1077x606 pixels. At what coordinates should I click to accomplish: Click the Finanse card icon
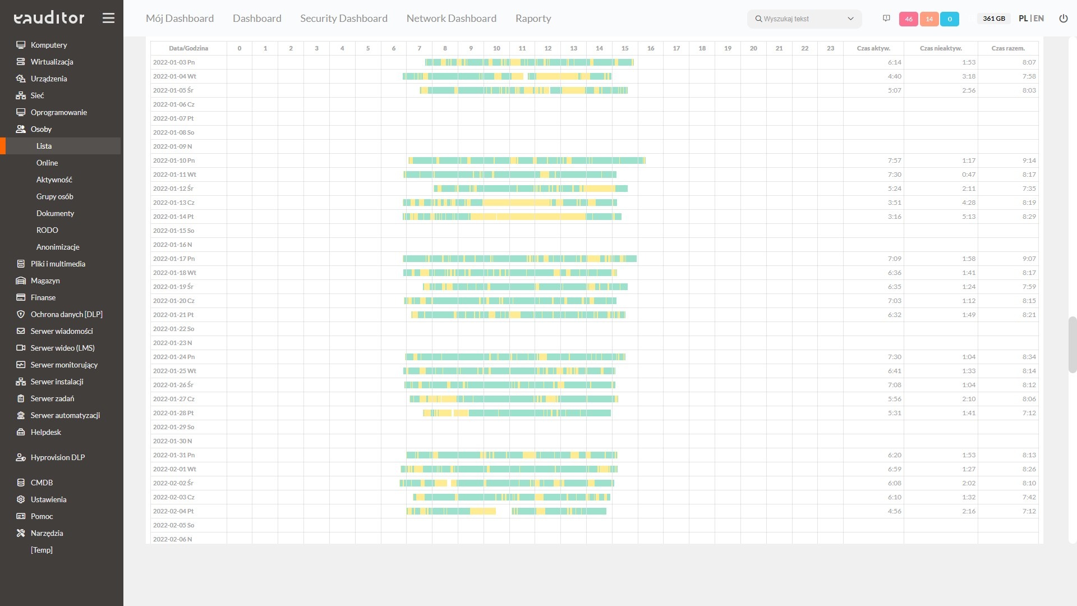tap(21, 297)
